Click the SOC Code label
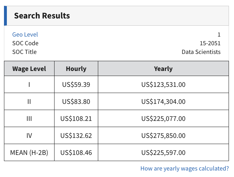Screen dimensions: 234x177 pyautogui.click(x=25, y=43)
